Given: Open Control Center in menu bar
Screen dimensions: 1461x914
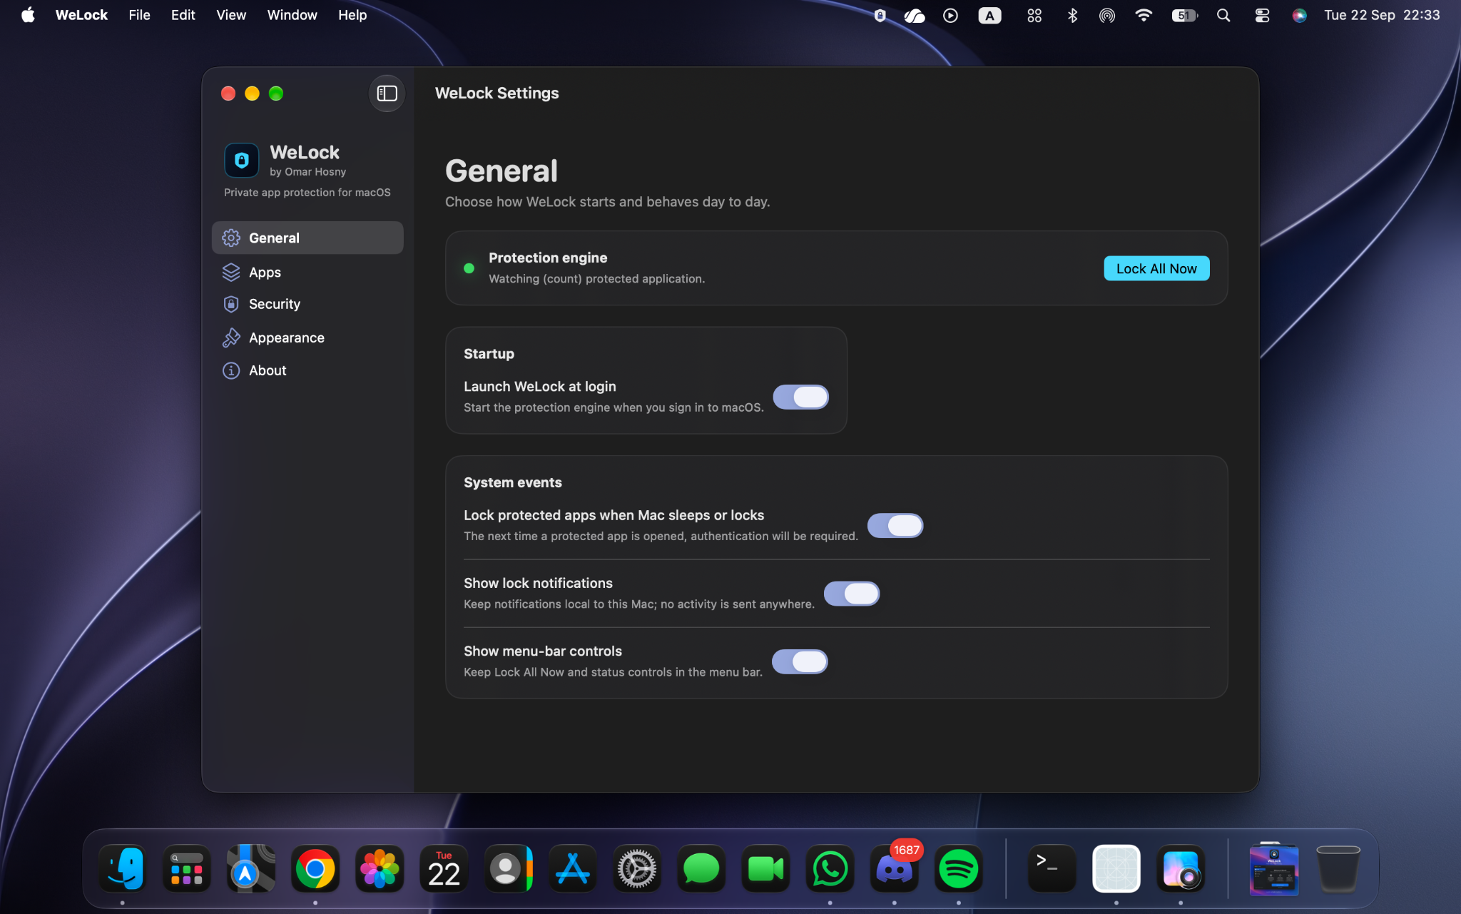Looking at the screenshot, I should coord(1262,15).
